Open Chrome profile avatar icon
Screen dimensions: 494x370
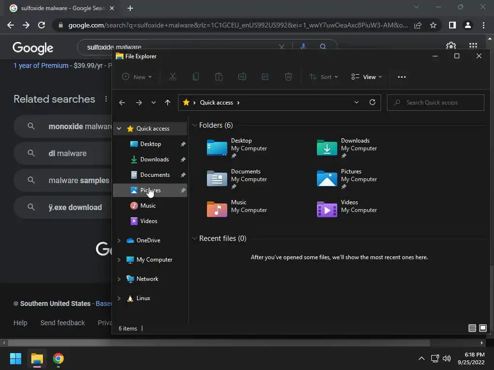468,25
